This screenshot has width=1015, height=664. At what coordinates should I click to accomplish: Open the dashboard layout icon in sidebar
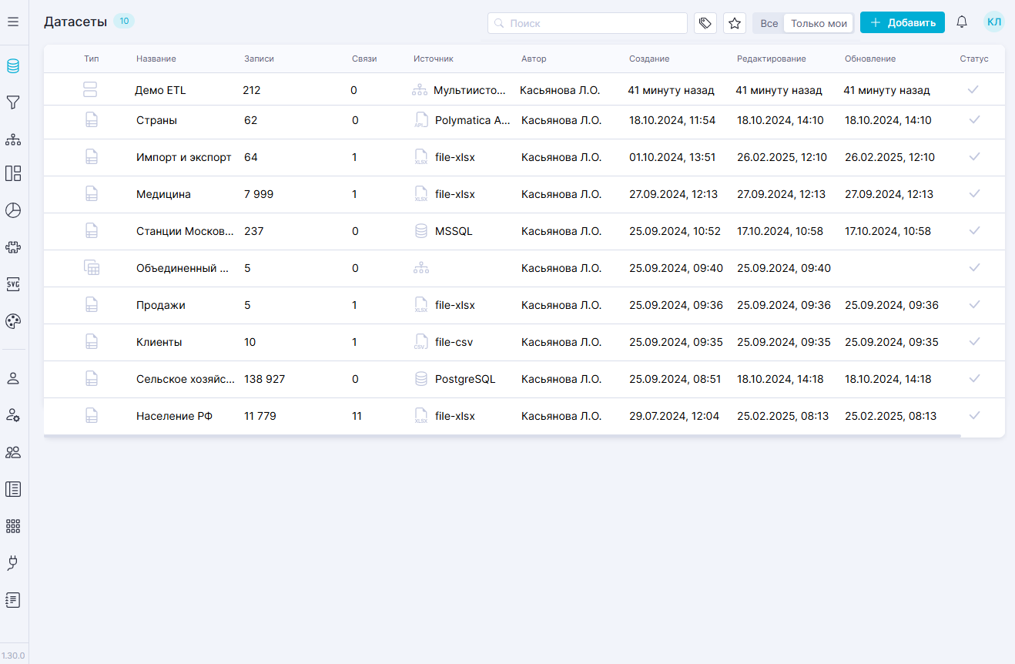pyautogui.click(x=13, y=173)
